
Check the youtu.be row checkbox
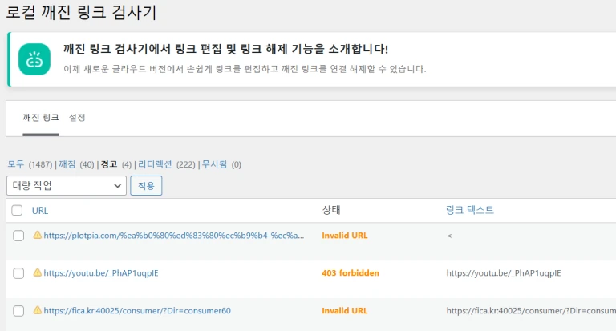(x=18, y=273)
